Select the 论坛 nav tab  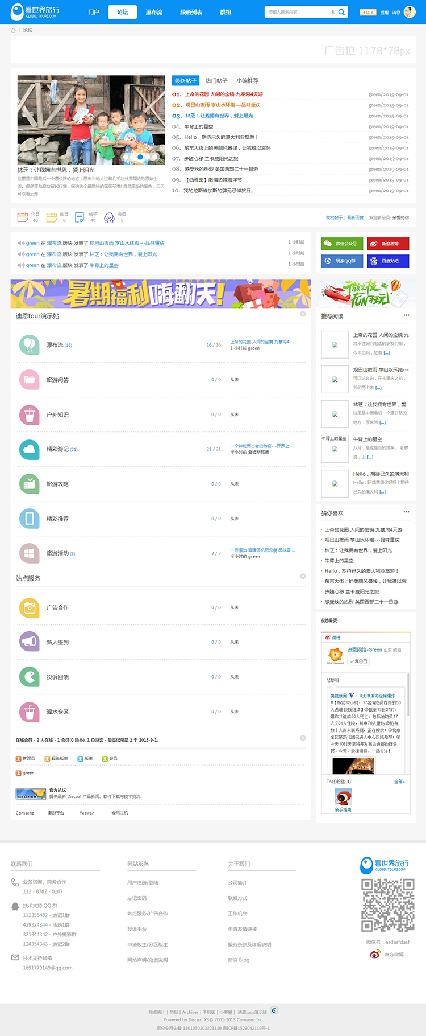pyautogui.click(x=123, y=12)
